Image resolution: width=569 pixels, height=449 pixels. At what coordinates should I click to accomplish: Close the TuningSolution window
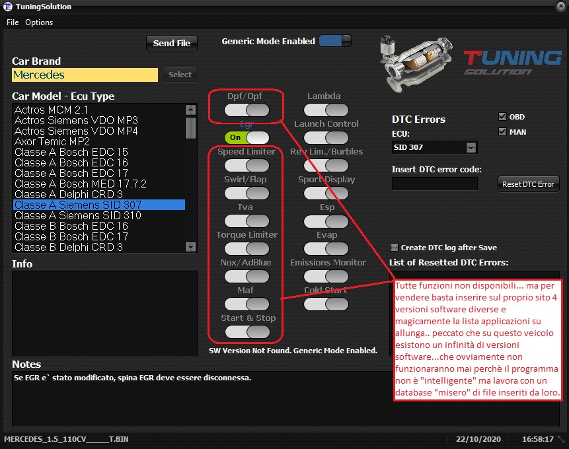[560, 6]
